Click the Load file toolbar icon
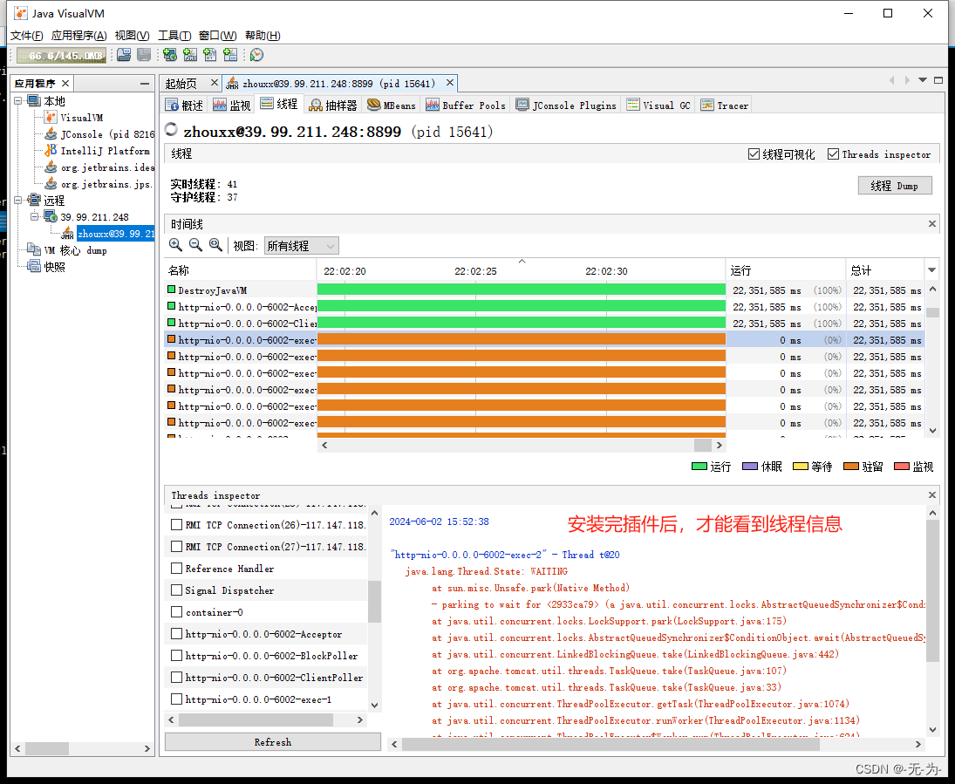The height and width of the screenshot is (784, 955). coord(124,56)
